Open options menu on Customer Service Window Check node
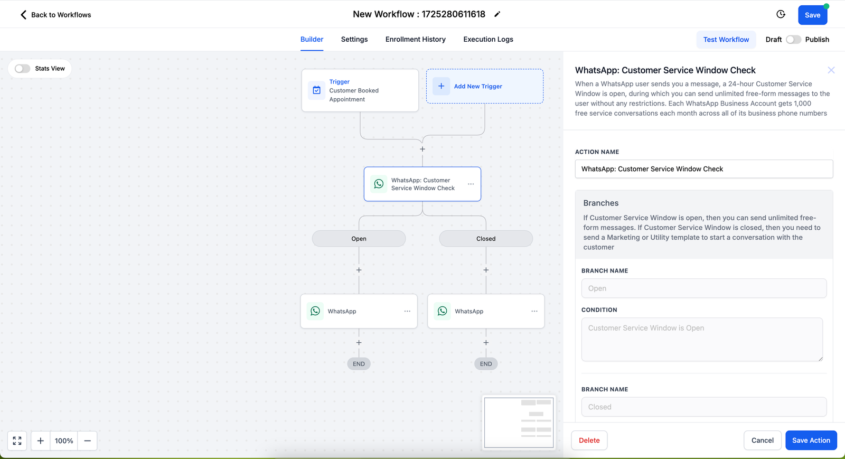 pos(471,184)
